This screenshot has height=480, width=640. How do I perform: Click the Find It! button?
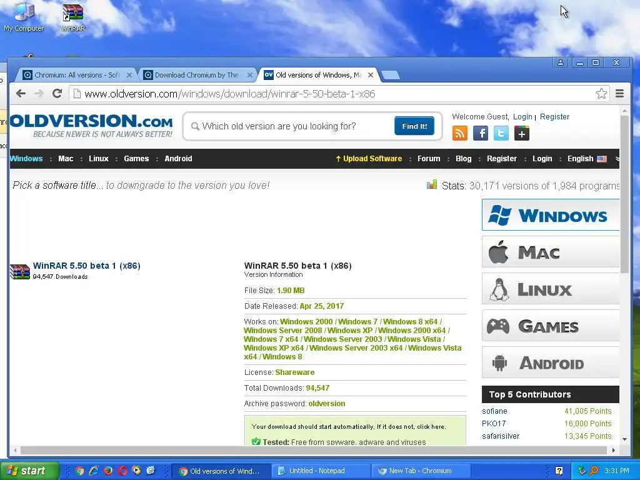tap(414, 126)
